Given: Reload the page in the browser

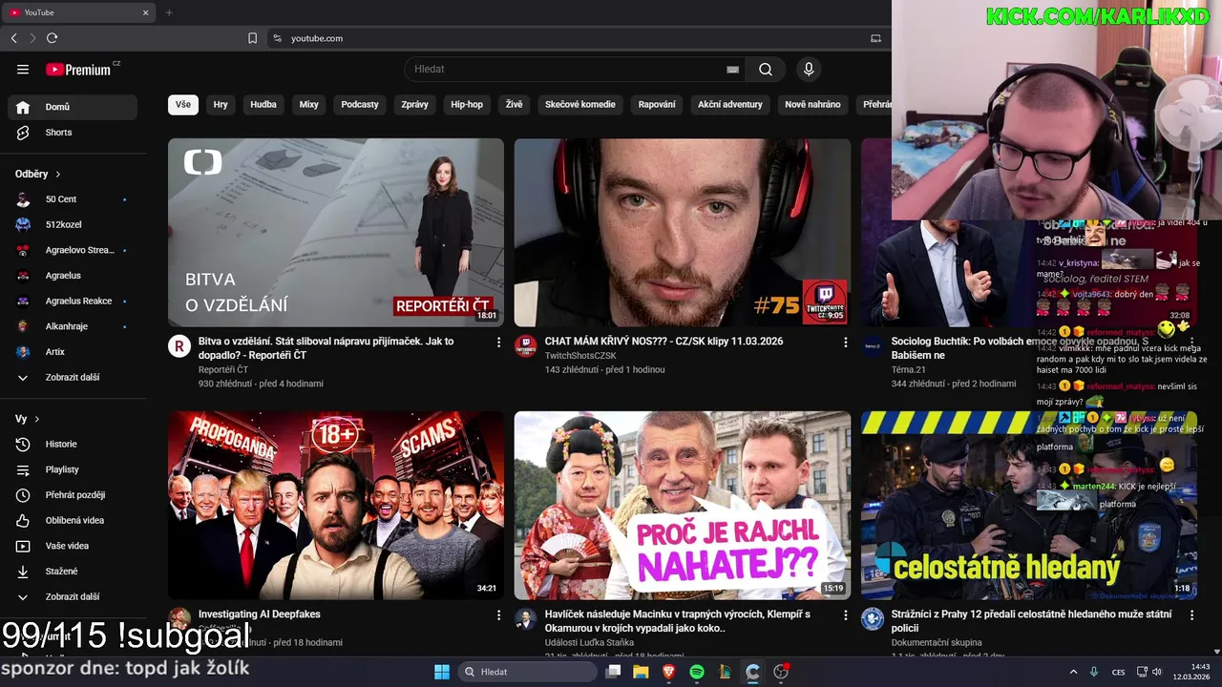Looking at the screenshot, I should pos(52,38).
